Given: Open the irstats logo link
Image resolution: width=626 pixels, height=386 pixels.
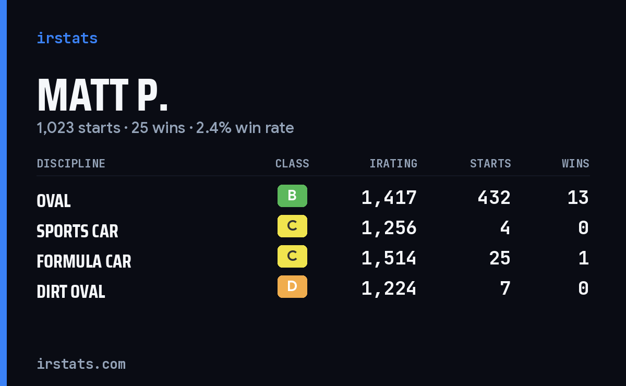Looking at the screenshot, I should pos(67,38).
